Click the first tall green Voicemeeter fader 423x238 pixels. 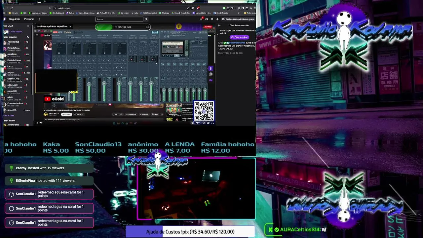(x=89, y=89)
